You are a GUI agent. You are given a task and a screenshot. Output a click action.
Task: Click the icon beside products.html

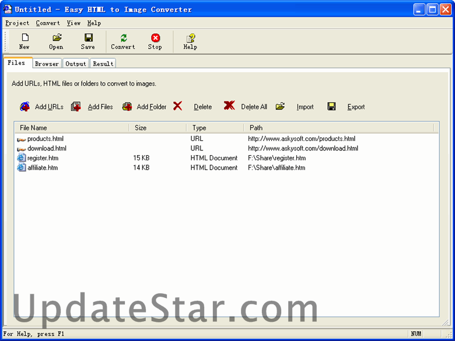[22, 140]
